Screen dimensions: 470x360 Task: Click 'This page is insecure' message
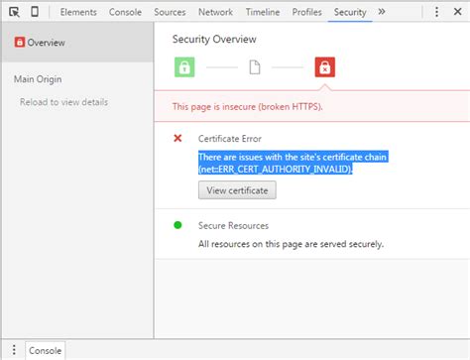(248, 107)
